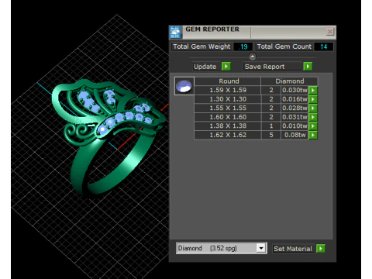This screenshot has width=372, height=279.
Task: Open the Diamond (3.52 spg) material dropdown
Action: 261,248
